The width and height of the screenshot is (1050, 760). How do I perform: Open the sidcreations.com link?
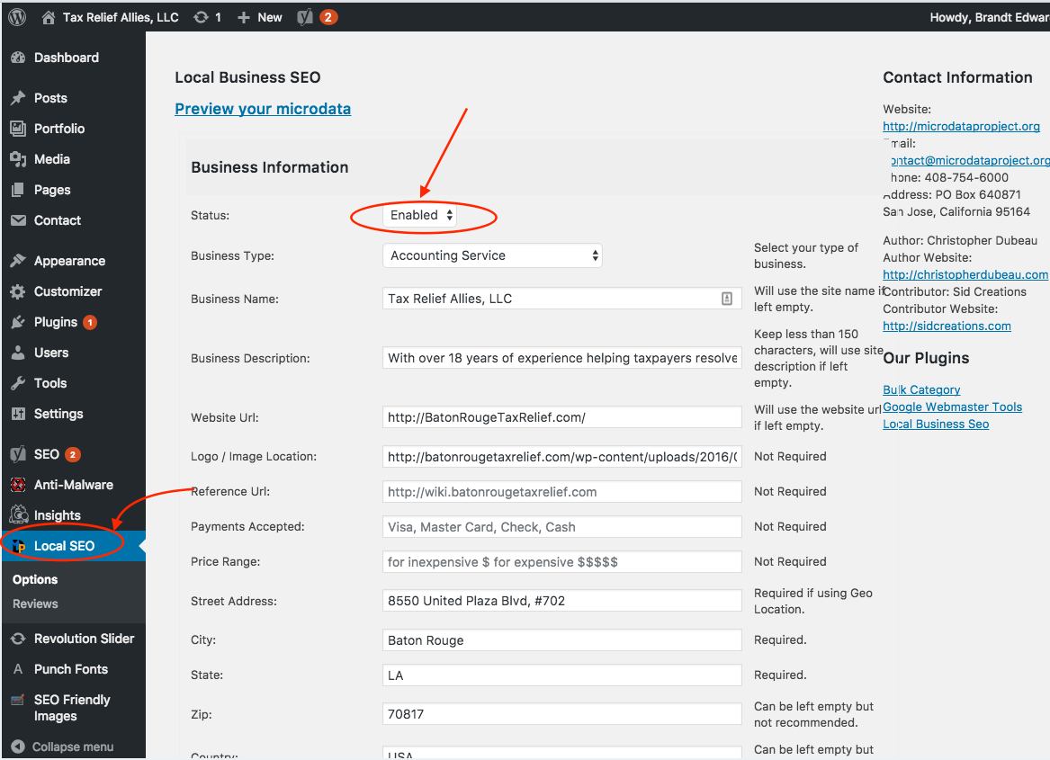tap(947, 326)
